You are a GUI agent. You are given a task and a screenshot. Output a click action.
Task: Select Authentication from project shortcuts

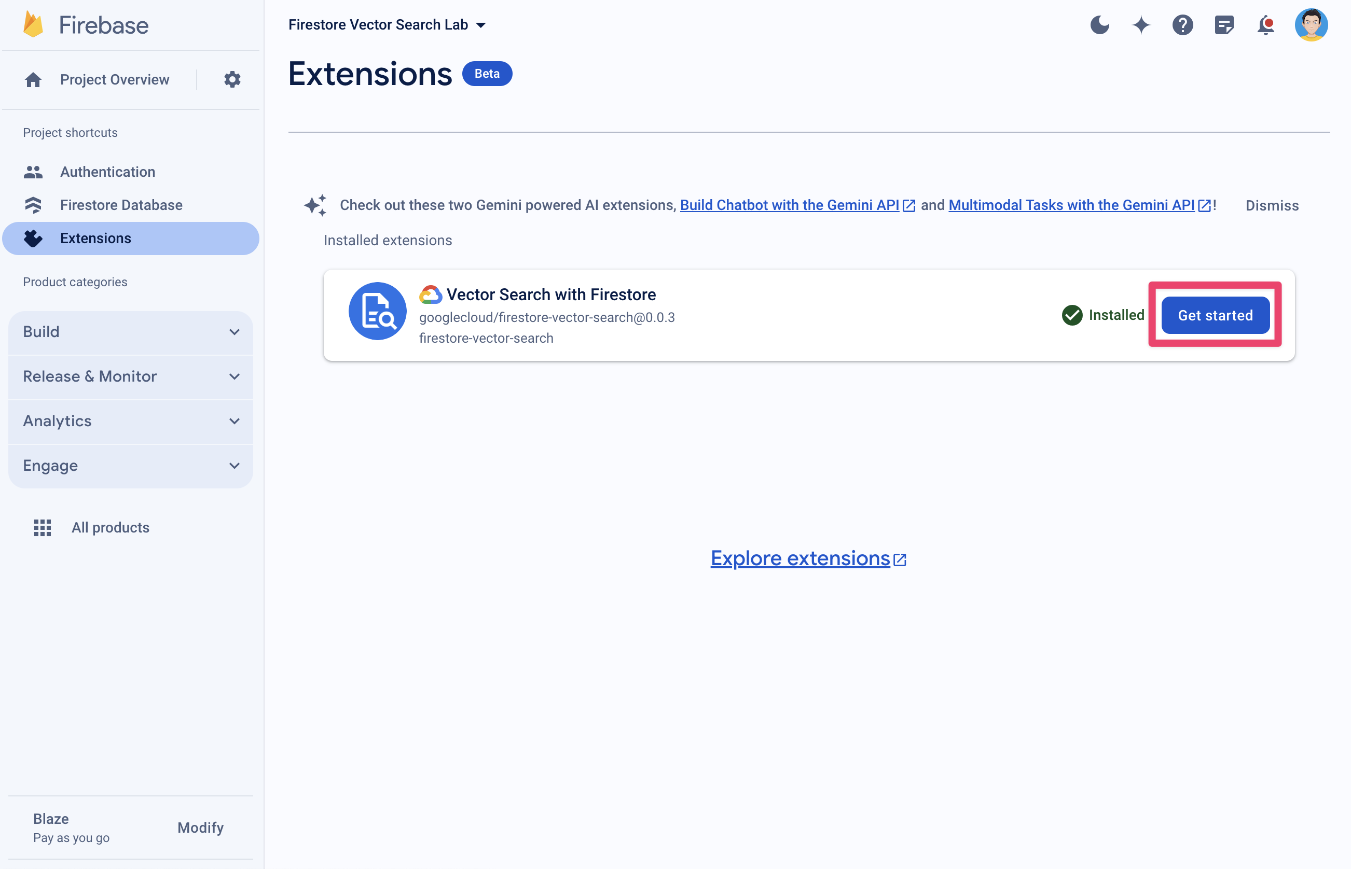pos(106,172)
